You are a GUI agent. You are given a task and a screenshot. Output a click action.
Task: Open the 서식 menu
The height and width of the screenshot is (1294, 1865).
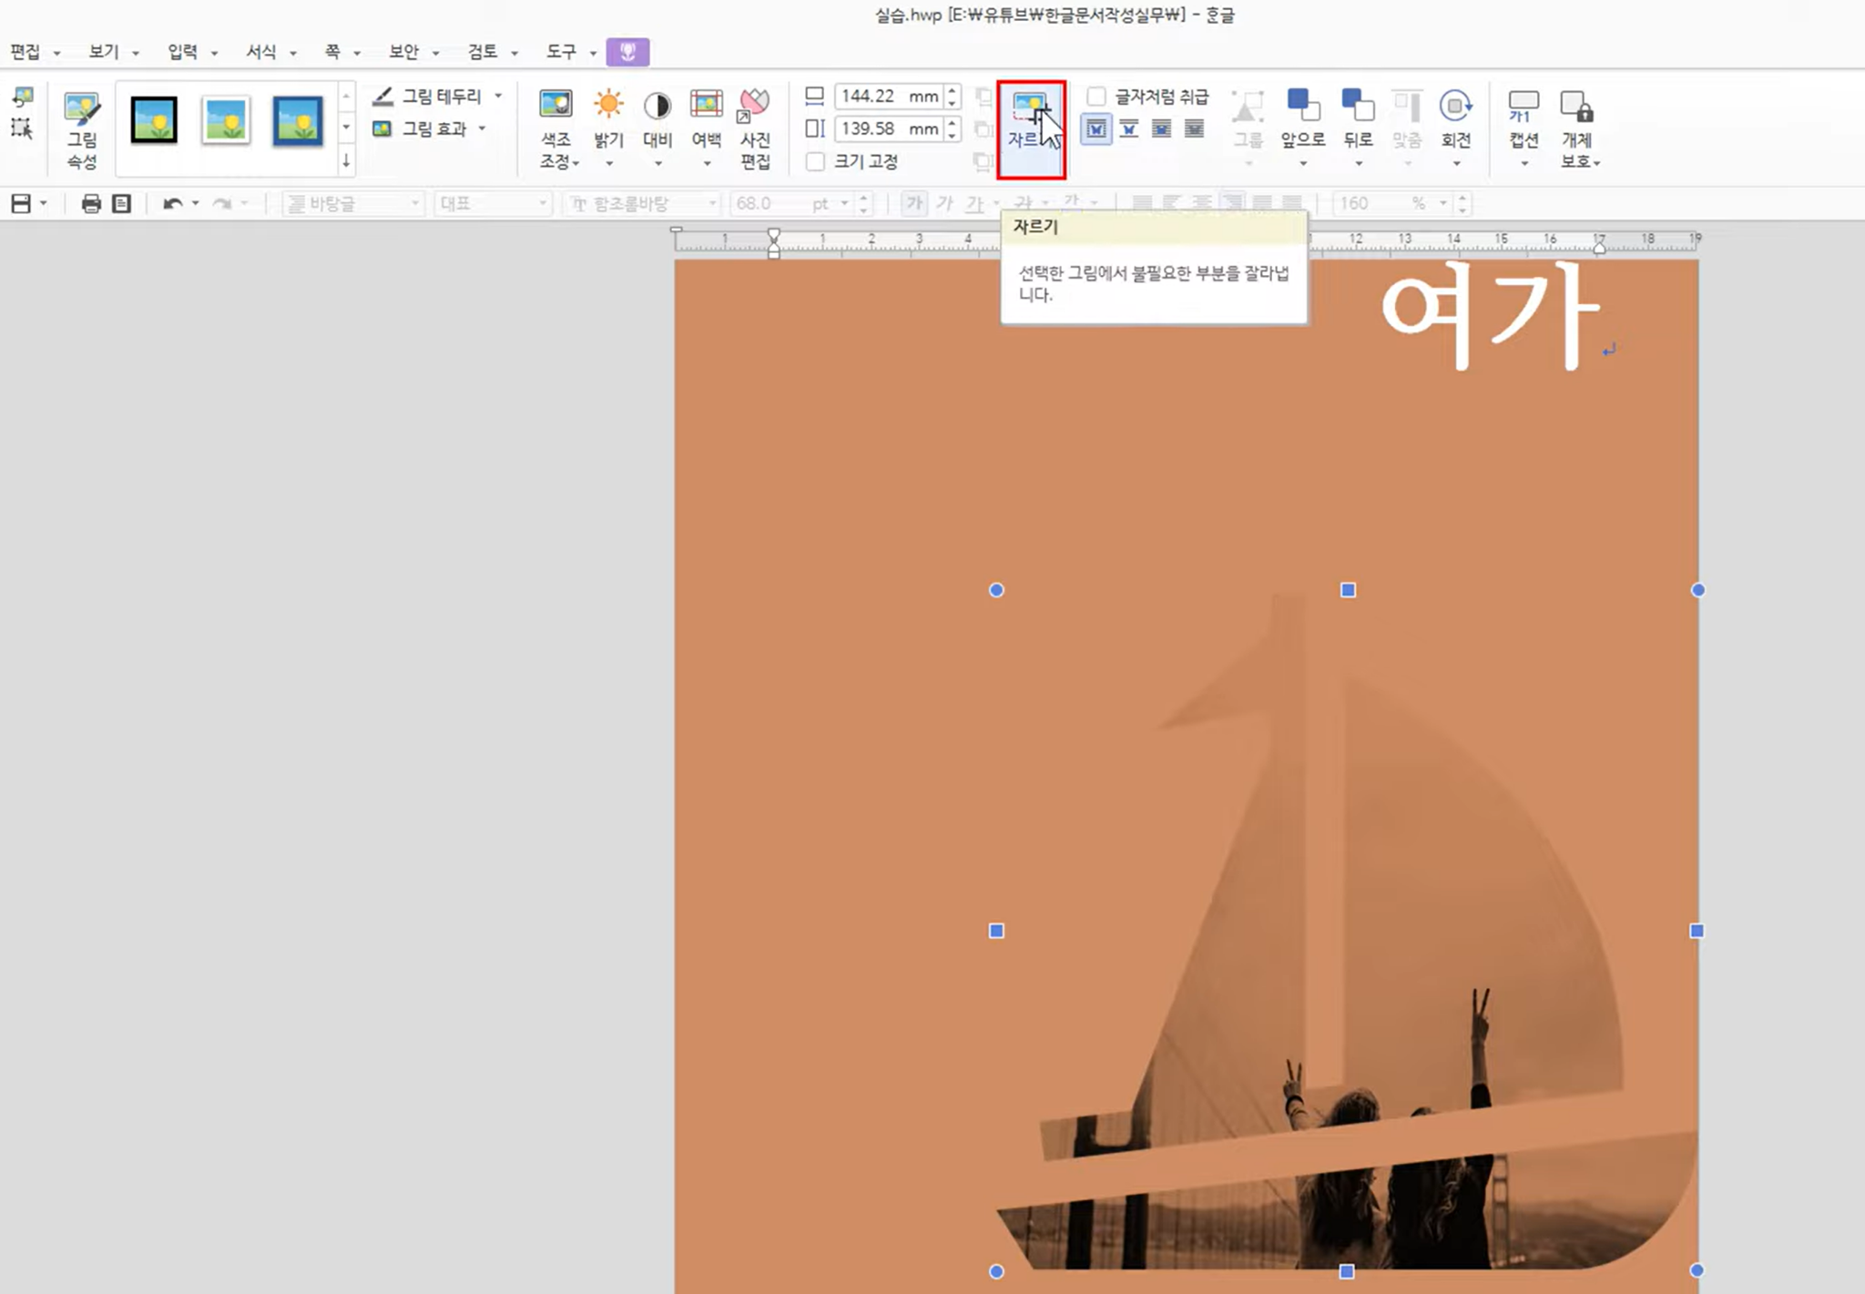[262, 52]
